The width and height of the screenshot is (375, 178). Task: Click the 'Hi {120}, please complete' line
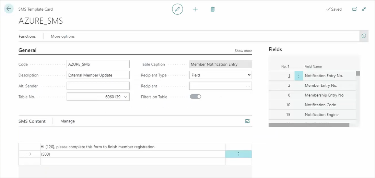(133, 147)
